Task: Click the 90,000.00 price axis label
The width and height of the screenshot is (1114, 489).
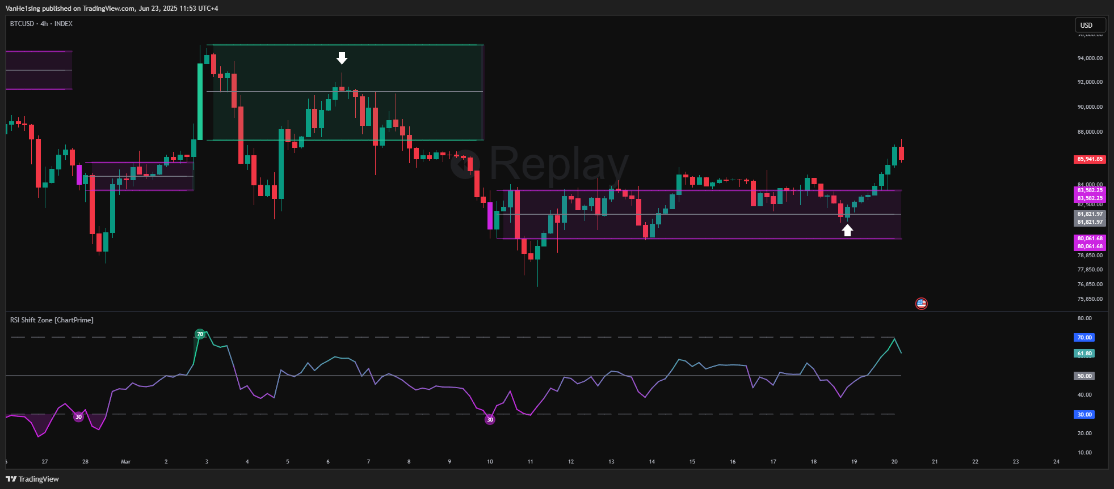Action: (x=1090, y=107)
